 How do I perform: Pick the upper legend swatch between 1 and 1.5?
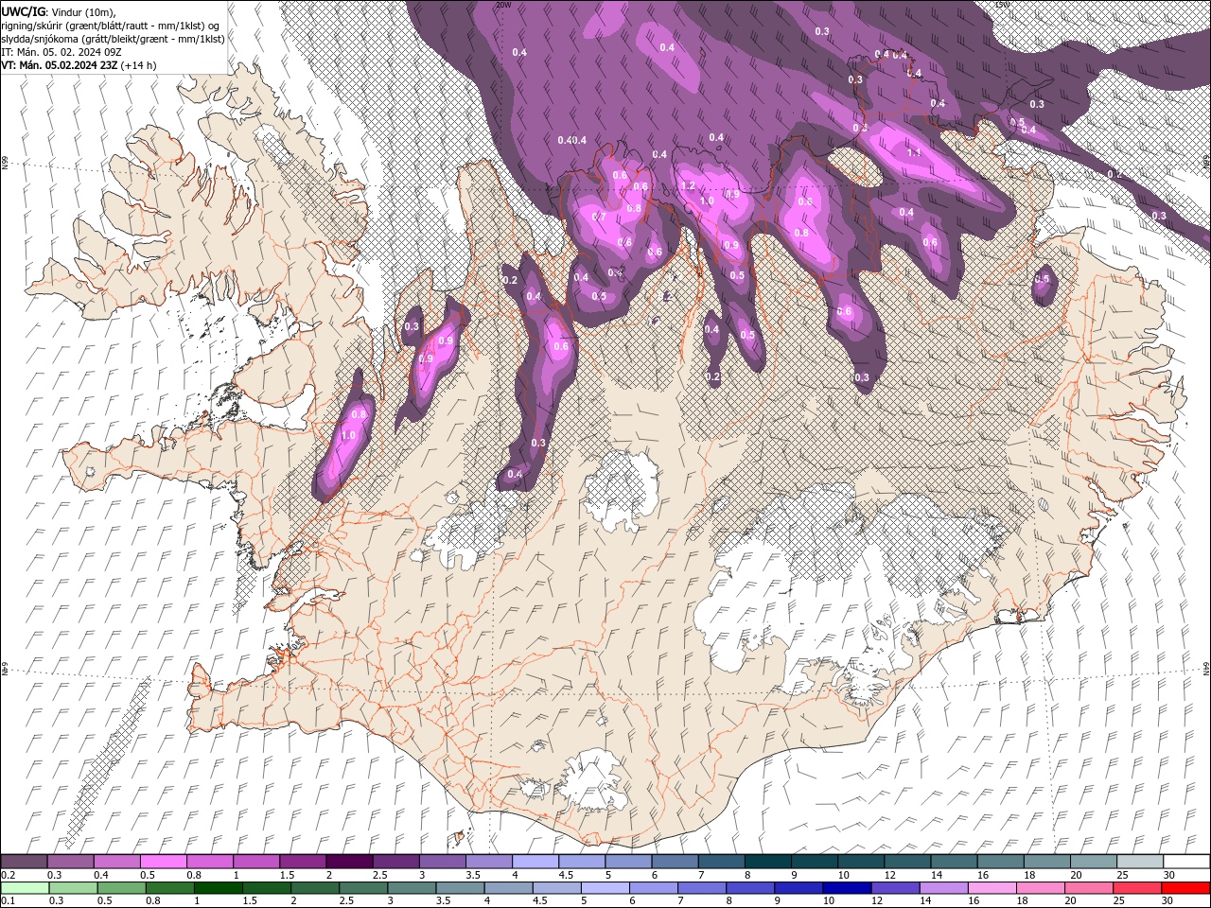click(x=256, y=862)
